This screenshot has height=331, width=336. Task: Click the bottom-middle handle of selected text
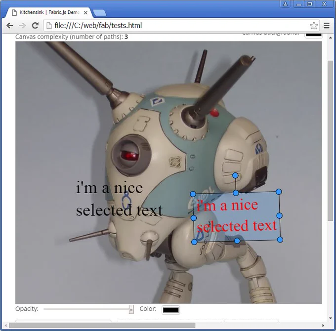237,241
